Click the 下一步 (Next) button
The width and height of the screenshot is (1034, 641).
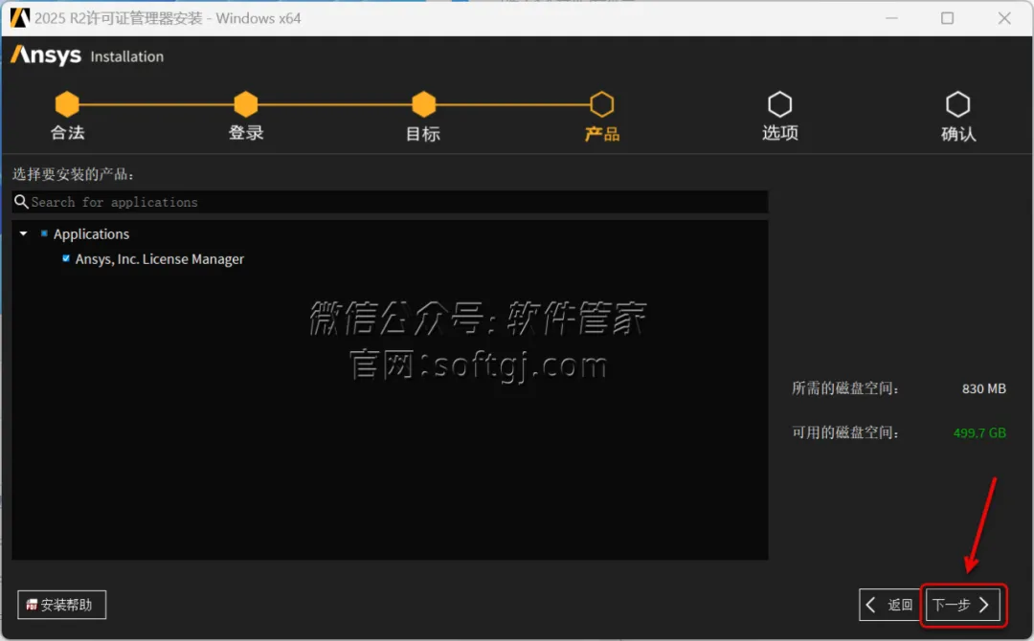pyautogui.click(x=963, y=605)
